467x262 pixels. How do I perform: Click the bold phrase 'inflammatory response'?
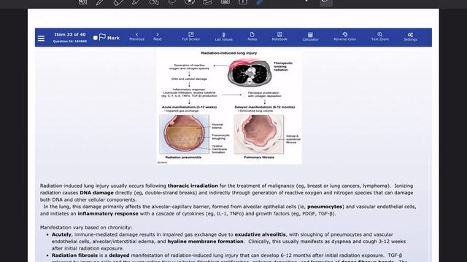tap(108, 213)
